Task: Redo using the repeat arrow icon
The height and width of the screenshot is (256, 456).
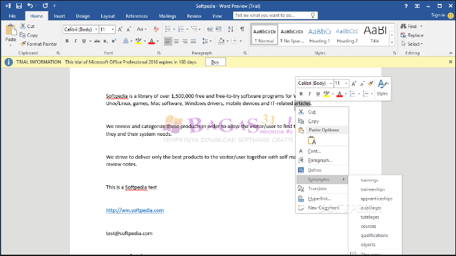Action: (x=45, y=6)
